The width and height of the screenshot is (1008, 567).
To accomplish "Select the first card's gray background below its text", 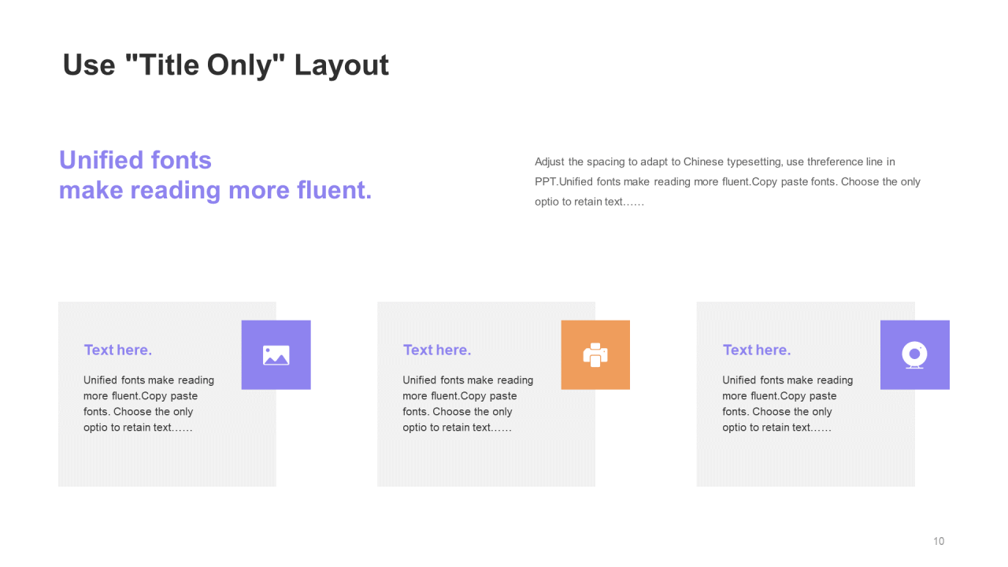I will click(167, 461).
